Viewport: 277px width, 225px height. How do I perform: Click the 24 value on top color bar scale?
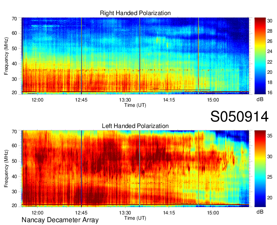pos(270,51)
